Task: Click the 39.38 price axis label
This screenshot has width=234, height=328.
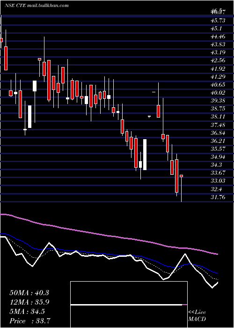Action: [x=218, y=101]
